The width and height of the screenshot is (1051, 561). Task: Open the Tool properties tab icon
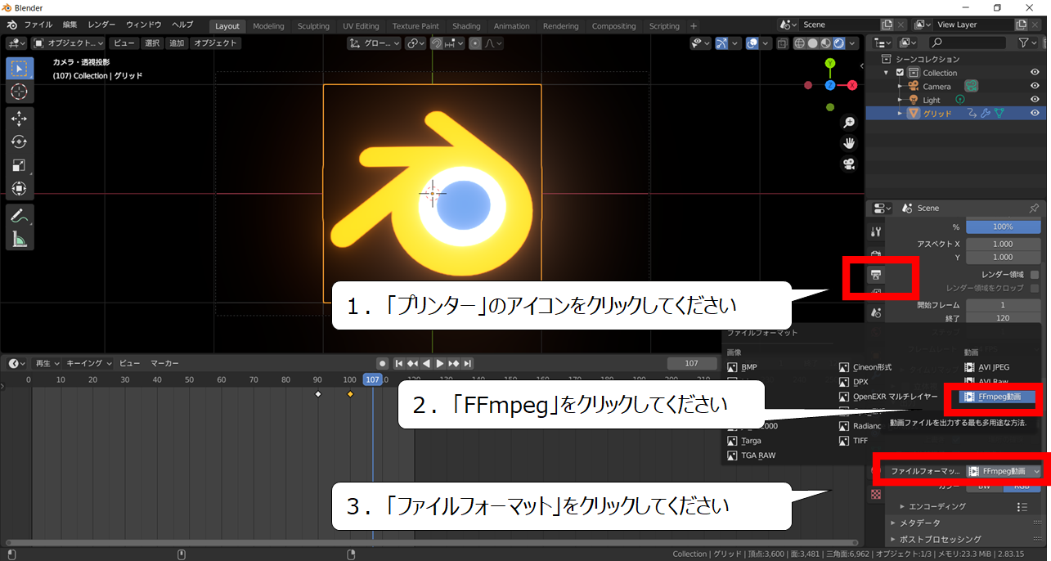pyautogui.click(x=876, y=231)
